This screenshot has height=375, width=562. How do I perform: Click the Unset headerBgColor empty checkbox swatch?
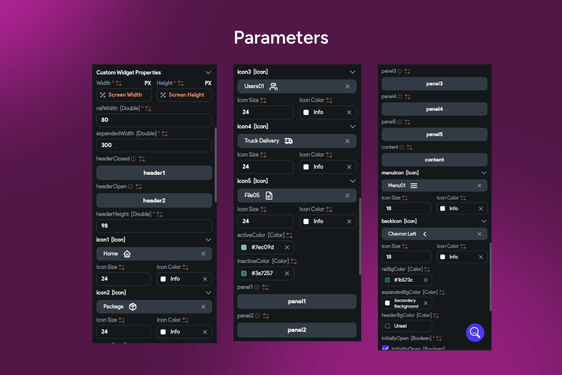pyautogui.click(x=387, y=326)
